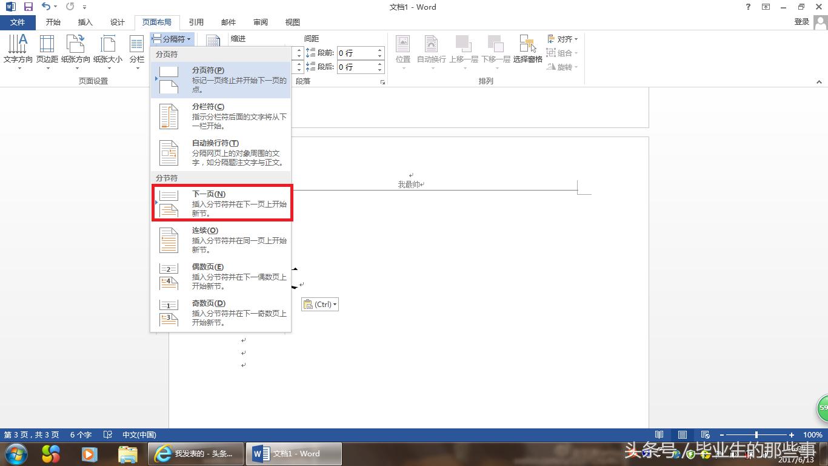Switch to the Review (审阅) tab
The height and width of the screenshot is (466, 828).
(x=261, y=22)
